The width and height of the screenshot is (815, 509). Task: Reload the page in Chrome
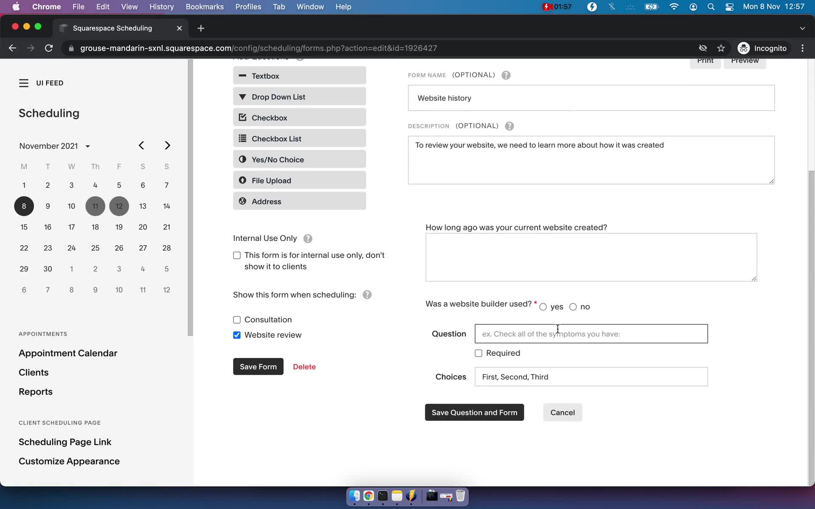[x=49, y=48]
